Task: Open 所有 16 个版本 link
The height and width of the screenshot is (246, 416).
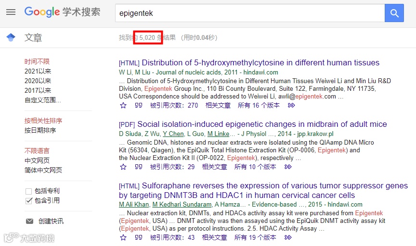Action: (259, 105)
